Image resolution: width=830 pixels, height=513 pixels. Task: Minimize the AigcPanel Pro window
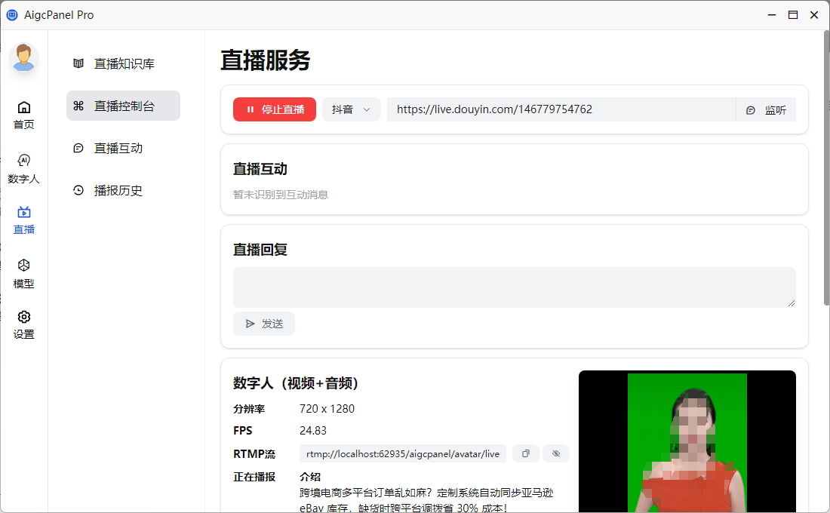(x=772, y=15)
